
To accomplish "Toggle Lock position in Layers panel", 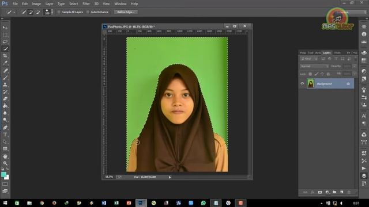I will (x=322, y=74).
